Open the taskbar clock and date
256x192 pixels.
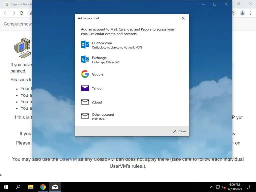tap(234, 187)
